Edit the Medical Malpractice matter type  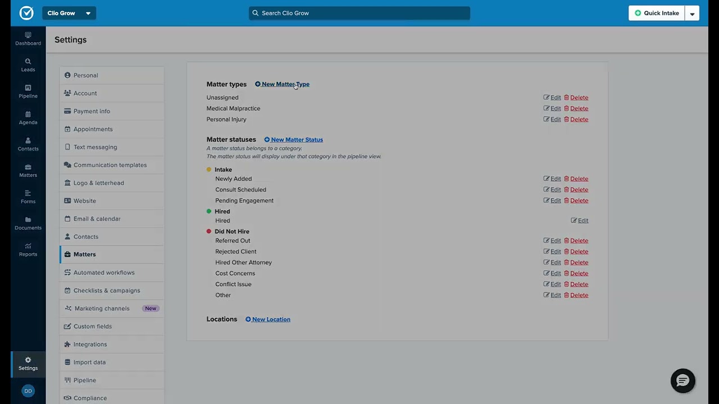point(552,108)
